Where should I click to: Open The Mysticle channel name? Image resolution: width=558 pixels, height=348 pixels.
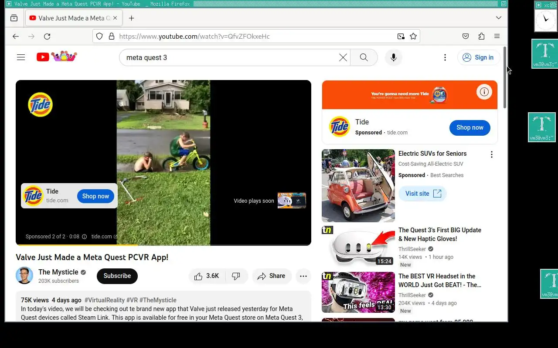(x=58, y=272)
